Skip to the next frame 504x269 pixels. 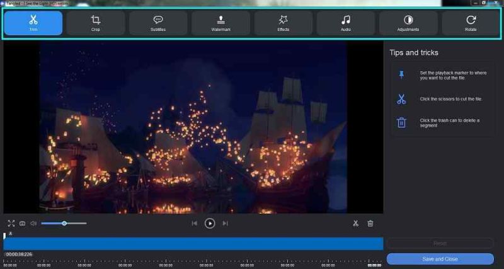pos(225,223)
